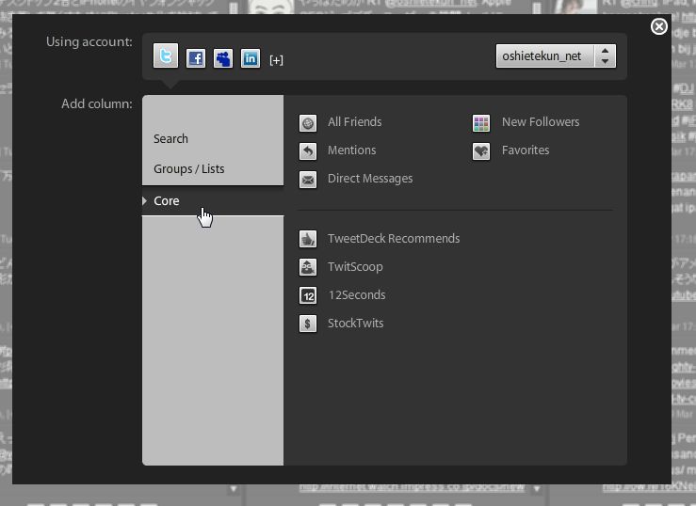
Task: Click the account dropdown stepper arrows
Action: point(605,56)
